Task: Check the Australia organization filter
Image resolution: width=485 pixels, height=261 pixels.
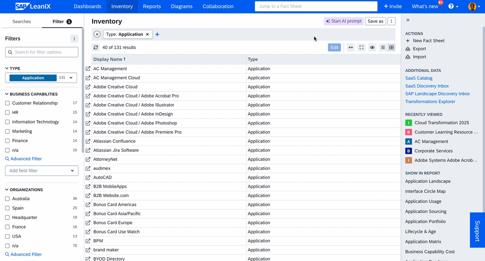Action: (x=8, y=199)
